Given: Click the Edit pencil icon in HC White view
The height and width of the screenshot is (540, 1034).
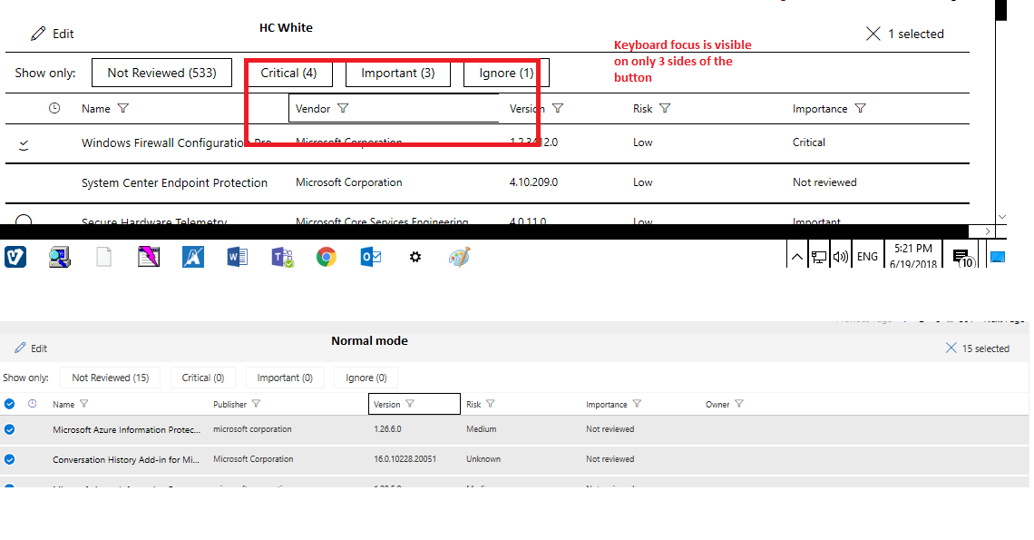Looking at the screenshot, I should [x=36, y=34].
